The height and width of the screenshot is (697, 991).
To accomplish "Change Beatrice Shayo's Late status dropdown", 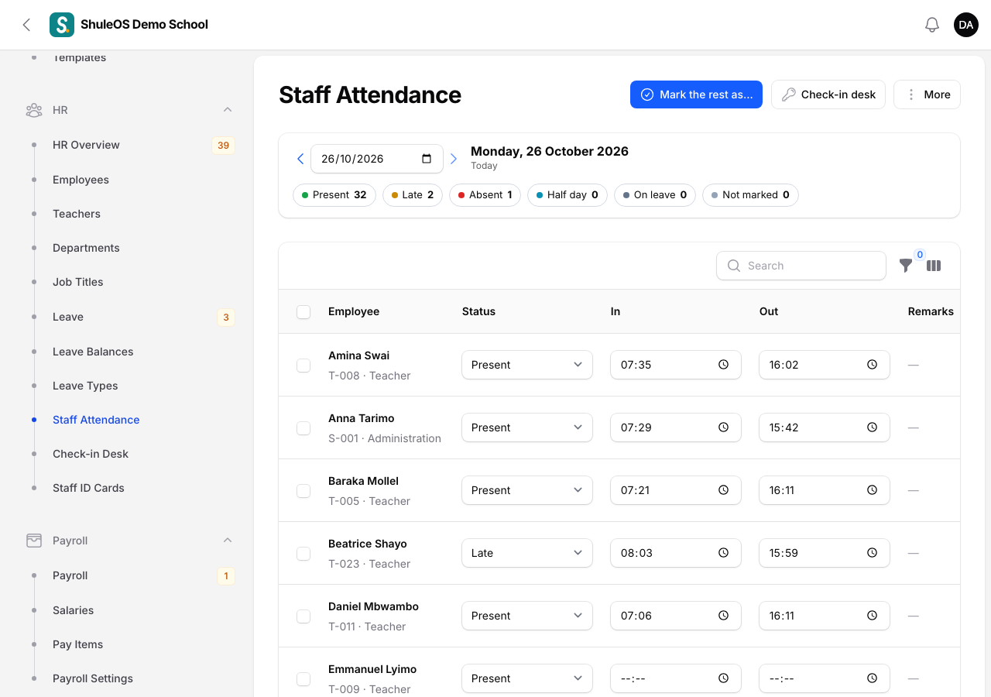I will [527, 553].
